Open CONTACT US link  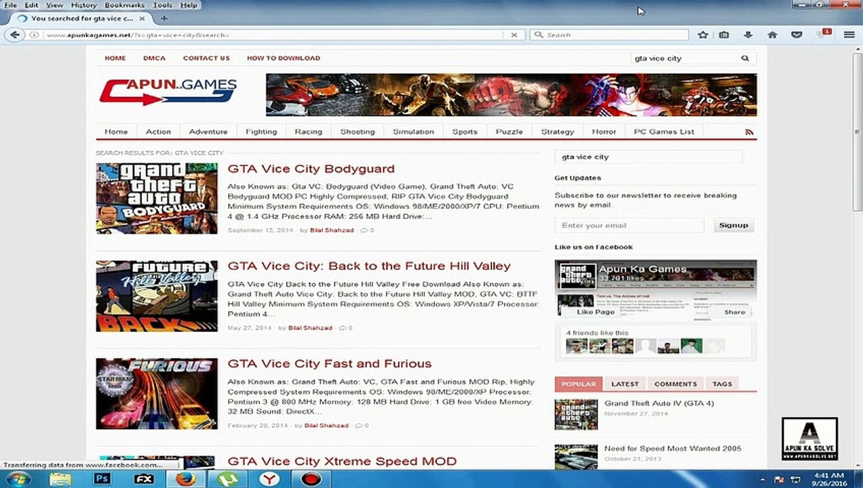[206, 58]
